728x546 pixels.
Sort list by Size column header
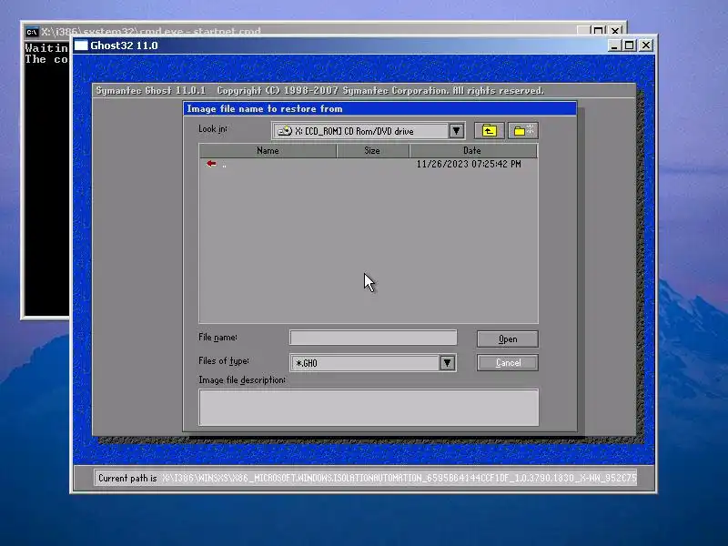372,150
